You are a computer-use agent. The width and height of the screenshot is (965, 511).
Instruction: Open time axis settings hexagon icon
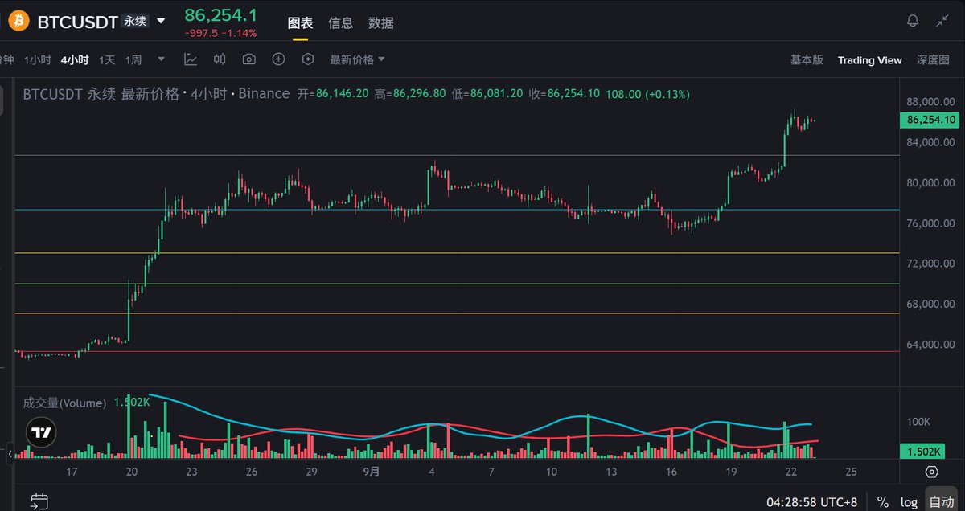click(x=931, y=472)
